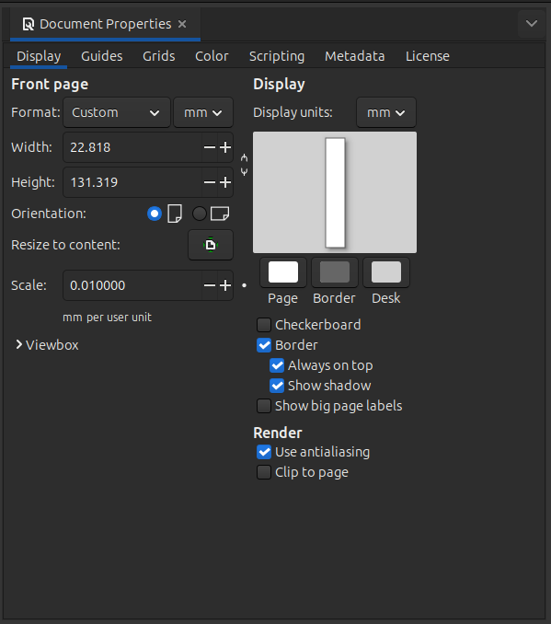The height and width of the screenshot is (624, 551).
Task: Select the portrait orientation page icon
Action: pyautogui.click(x=175, y=214)
